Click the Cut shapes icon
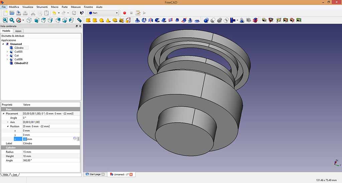 point(213,20)
